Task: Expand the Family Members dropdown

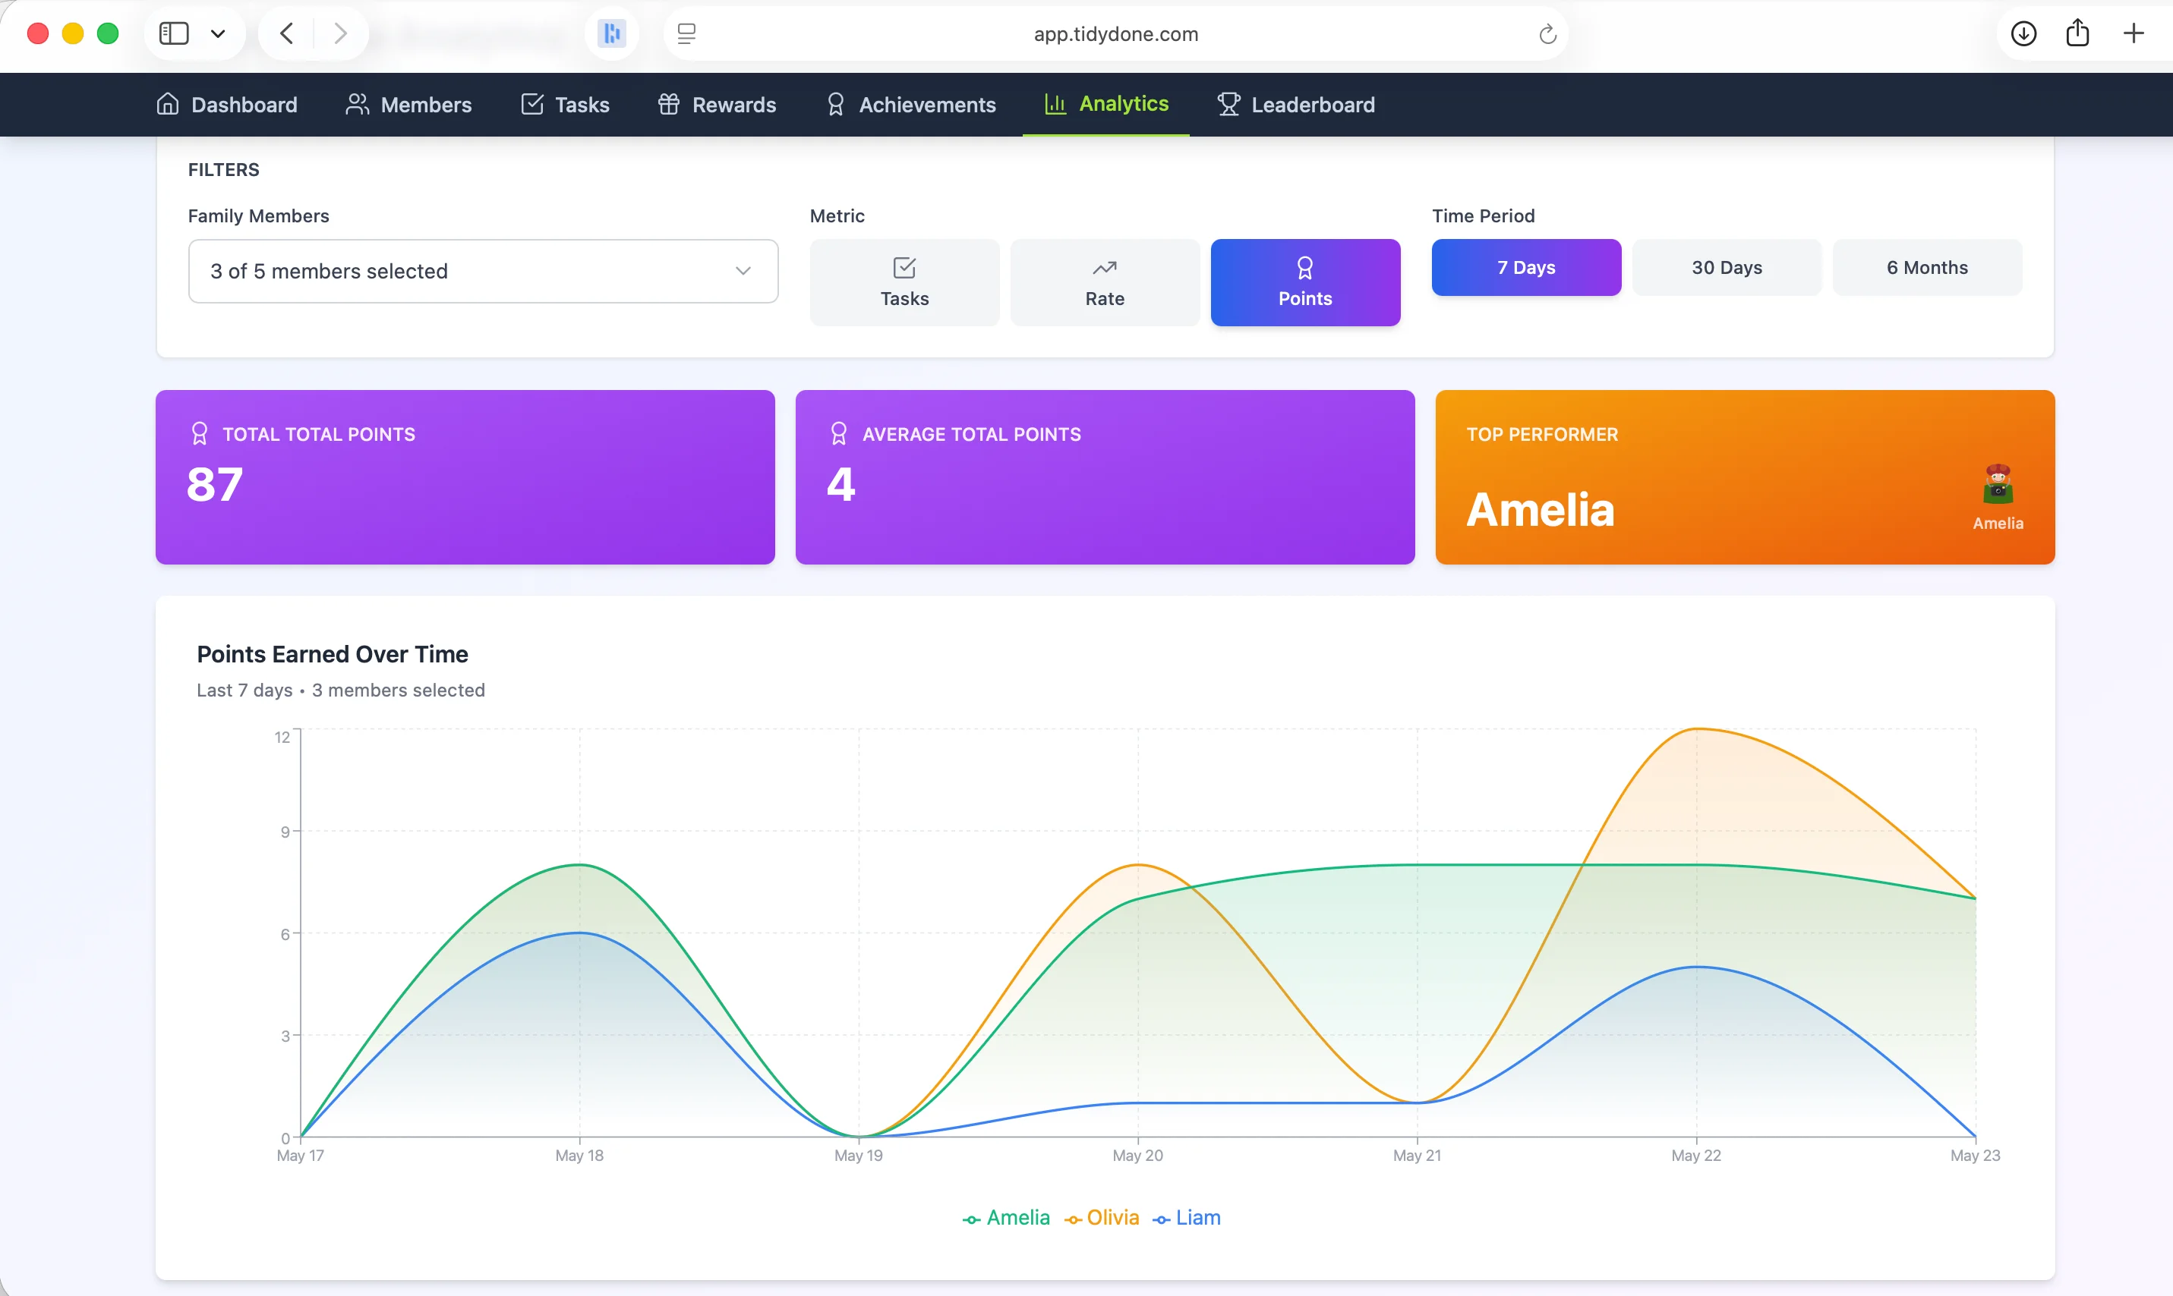Action: [483, 272]
